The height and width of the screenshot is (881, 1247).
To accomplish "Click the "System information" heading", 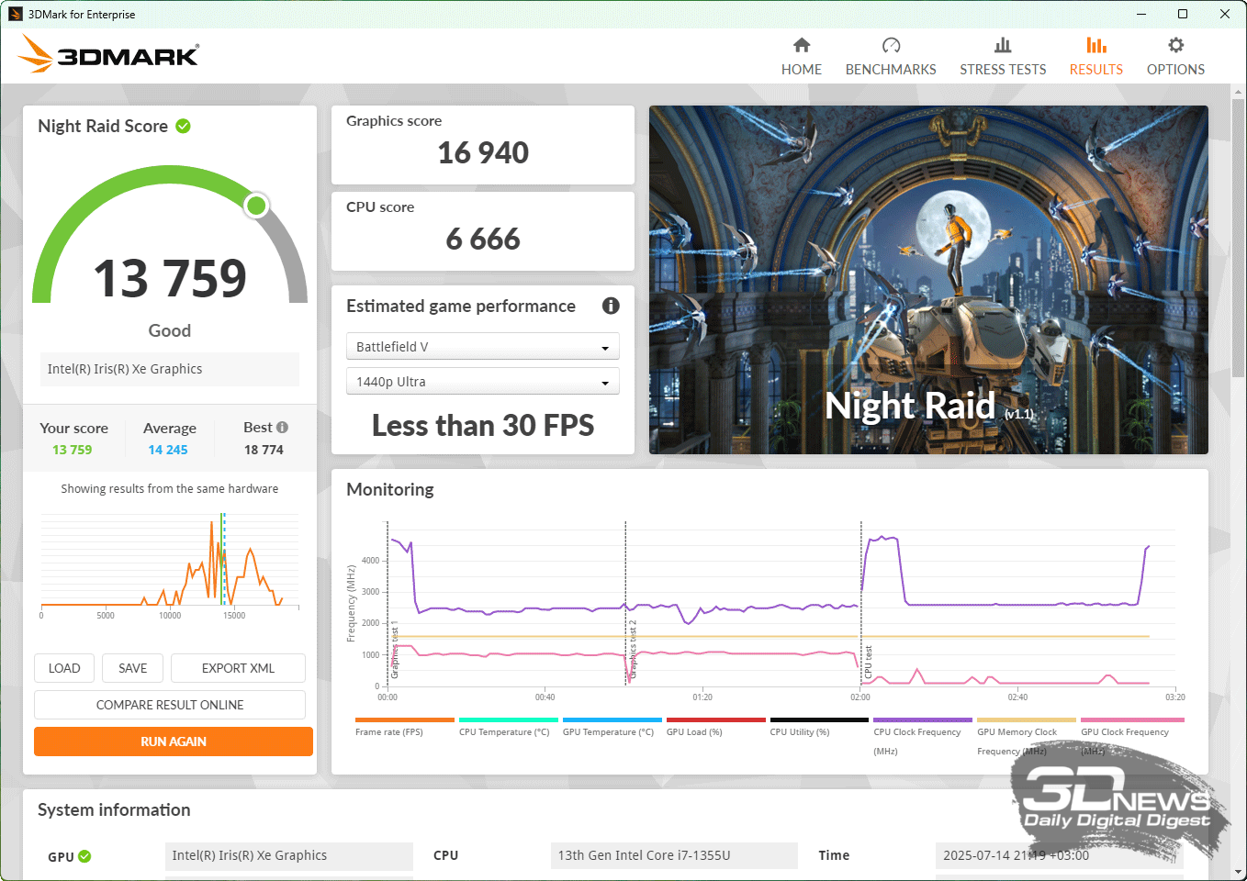I will click(114, 809).
